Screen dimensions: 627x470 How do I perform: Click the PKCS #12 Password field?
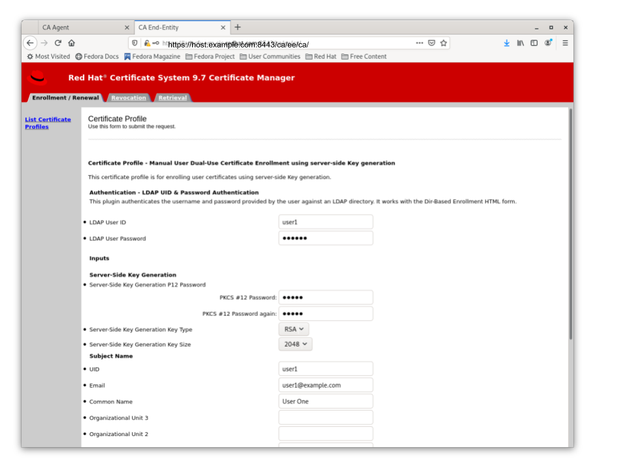coord(326,298)
